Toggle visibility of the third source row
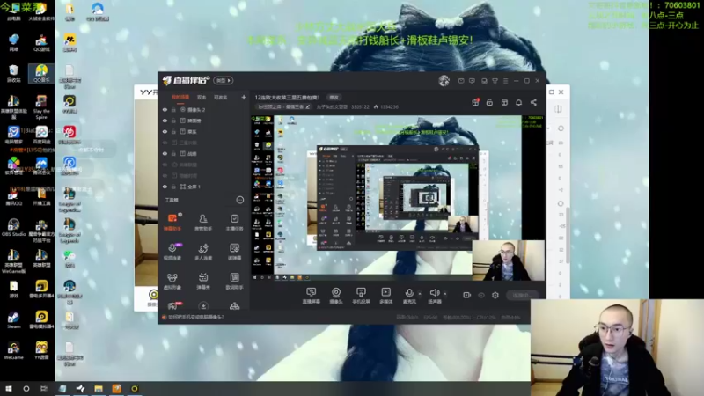This screenshot has height=396, width=704. 165,132
